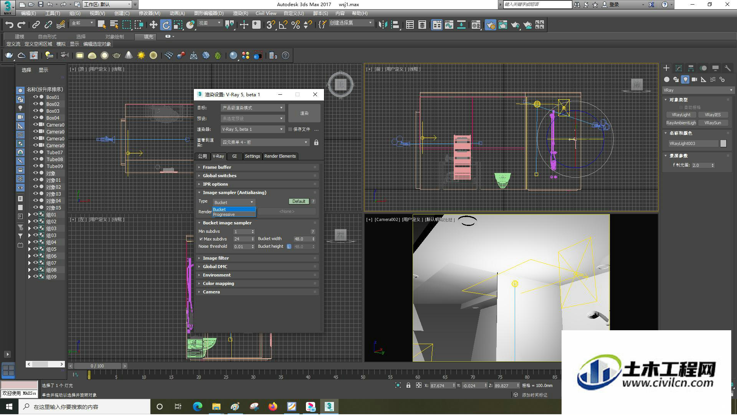Toggle the render view lock icon
Viewport: 737px width, 415px height.
coord(316,142)
